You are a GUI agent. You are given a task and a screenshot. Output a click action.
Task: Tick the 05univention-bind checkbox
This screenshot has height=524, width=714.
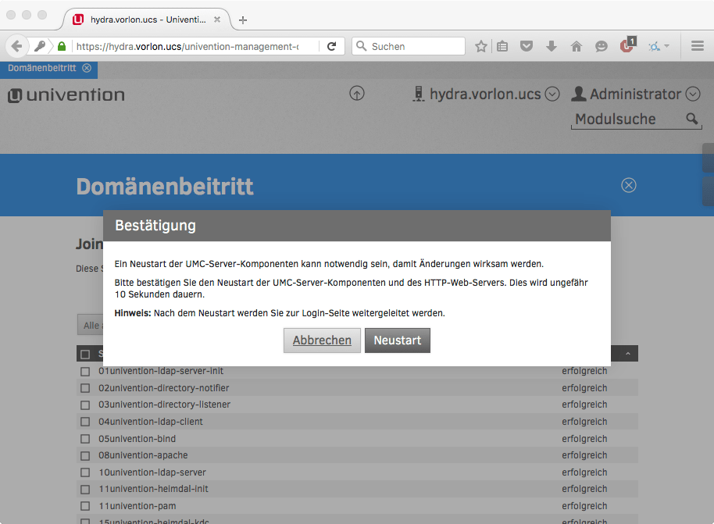85,439
